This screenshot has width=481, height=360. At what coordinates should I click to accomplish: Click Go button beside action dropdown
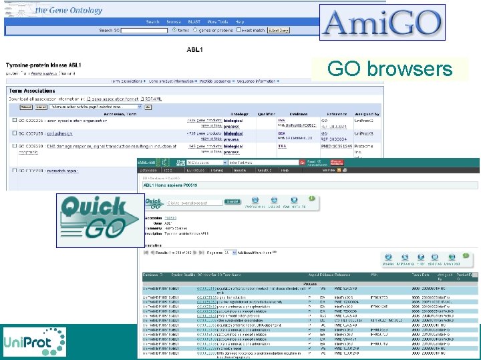(148, 107)
